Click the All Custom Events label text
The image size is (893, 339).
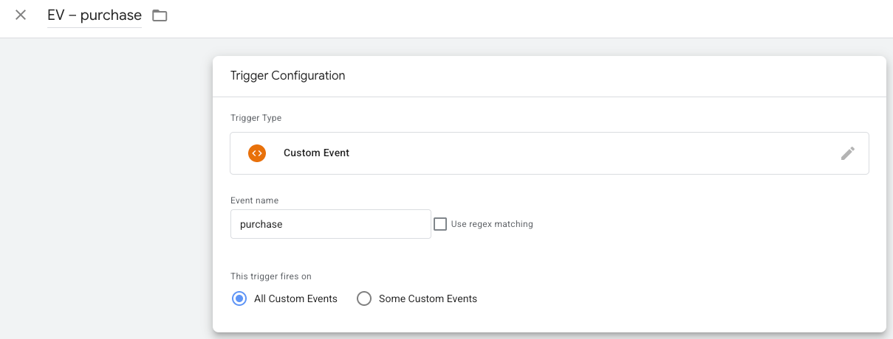coord(295,299)
